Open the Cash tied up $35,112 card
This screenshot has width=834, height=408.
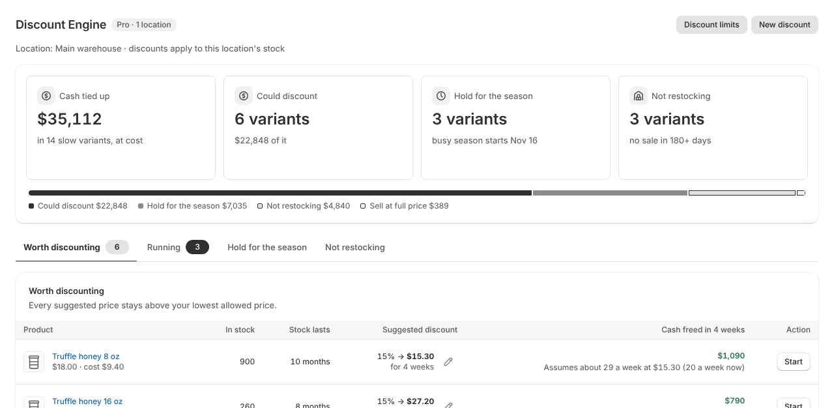coord(121,128)
